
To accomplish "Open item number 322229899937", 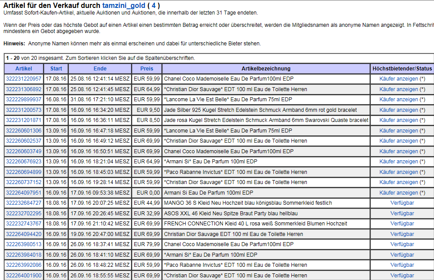I will [24, 99].
